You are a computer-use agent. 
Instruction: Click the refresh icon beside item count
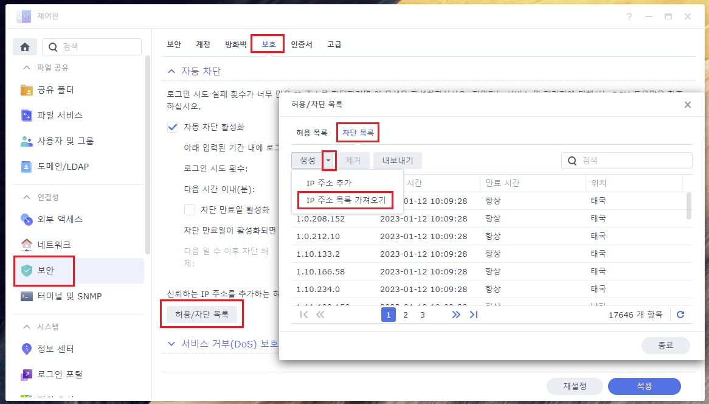coord(680,315)
